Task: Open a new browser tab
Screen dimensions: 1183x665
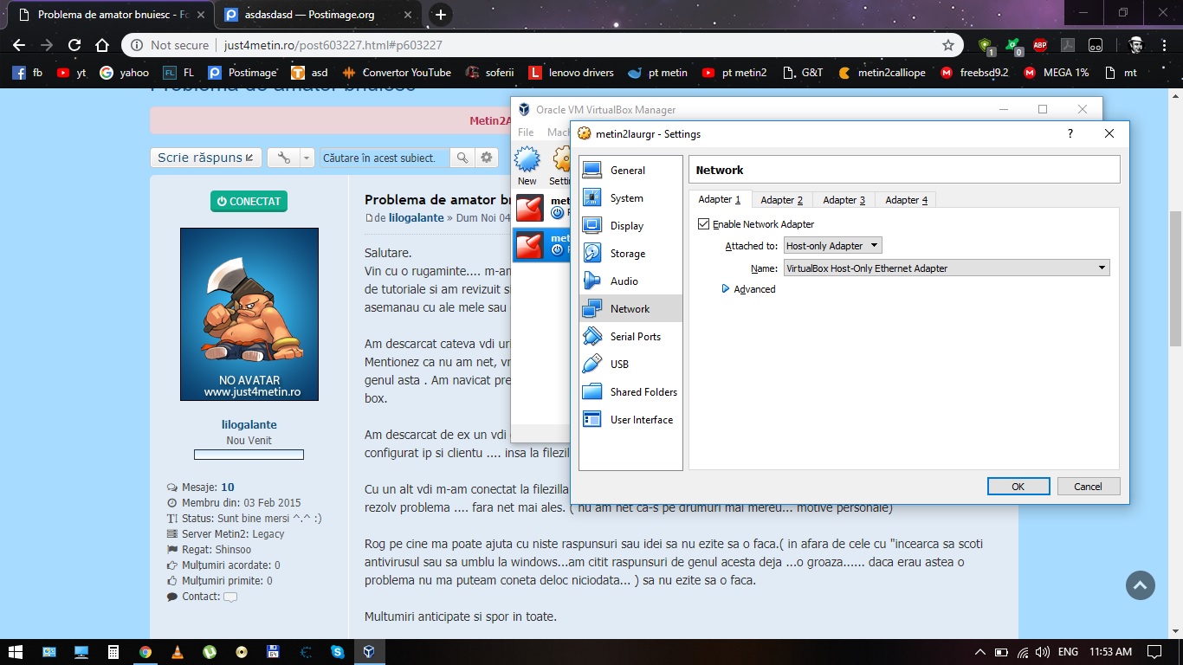Action: point(441,15)
